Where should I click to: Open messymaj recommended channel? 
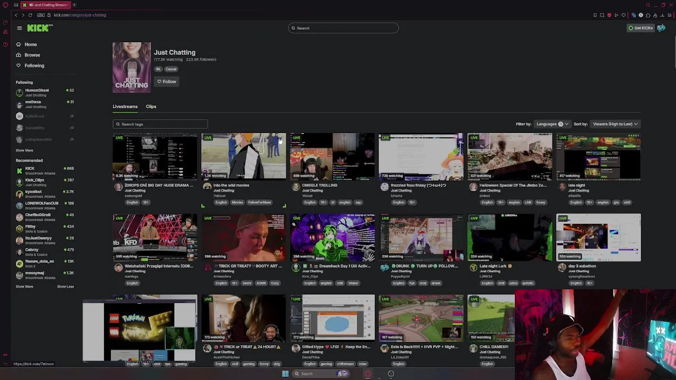45,275
